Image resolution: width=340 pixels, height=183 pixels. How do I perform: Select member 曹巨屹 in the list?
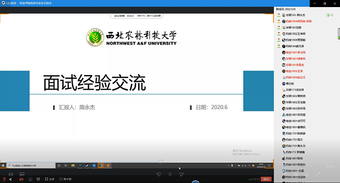[x=306, y=84]
